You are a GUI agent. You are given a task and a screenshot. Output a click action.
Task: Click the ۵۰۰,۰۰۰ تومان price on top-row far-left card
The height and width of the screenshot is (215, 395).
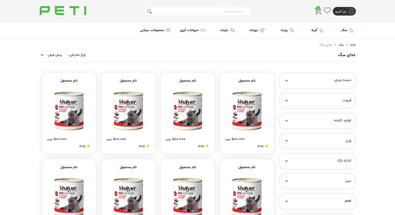57,139
